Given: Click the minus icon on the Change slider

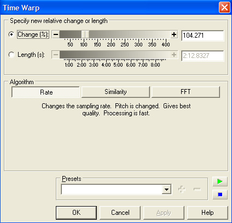Looking at the screenshot, I should 56,34.
